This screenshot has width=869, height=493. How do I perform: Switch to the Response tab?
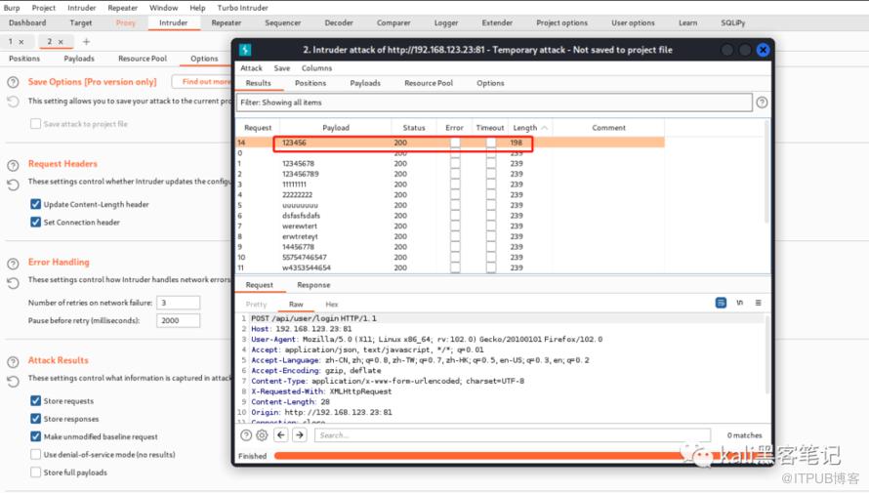[313, 285]
